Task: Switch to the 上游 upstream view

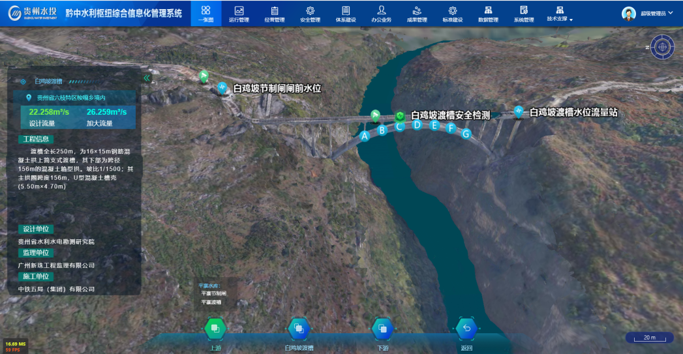Action: tap(215, 329)
